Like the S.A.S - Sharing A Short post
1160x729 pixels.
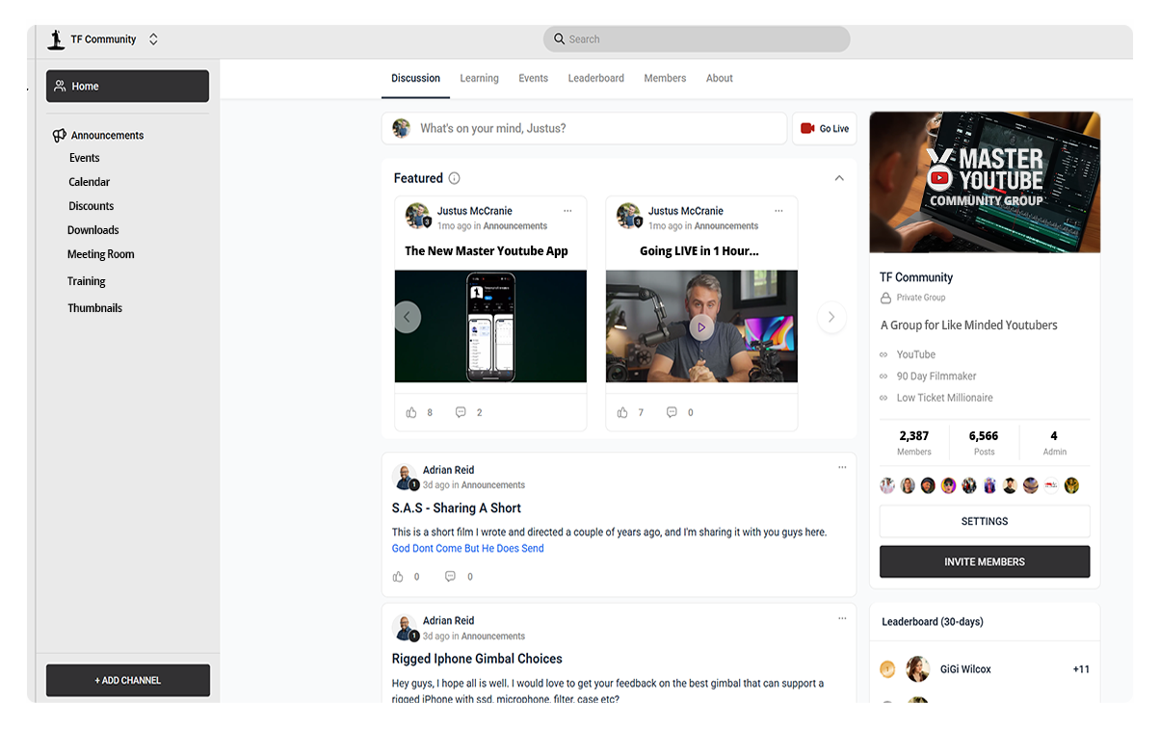click(399, 577)
